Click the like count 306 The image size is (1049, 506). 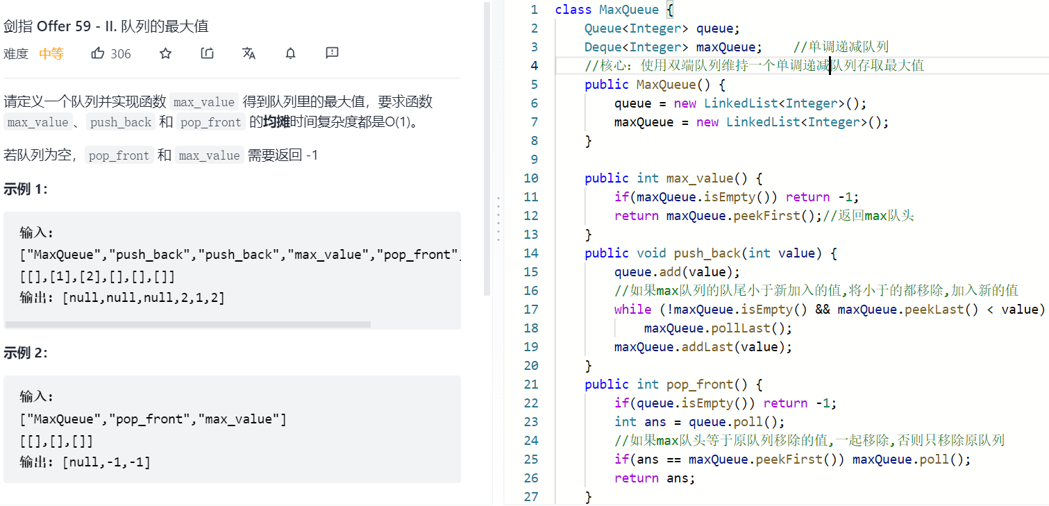[x=121, y=54]
